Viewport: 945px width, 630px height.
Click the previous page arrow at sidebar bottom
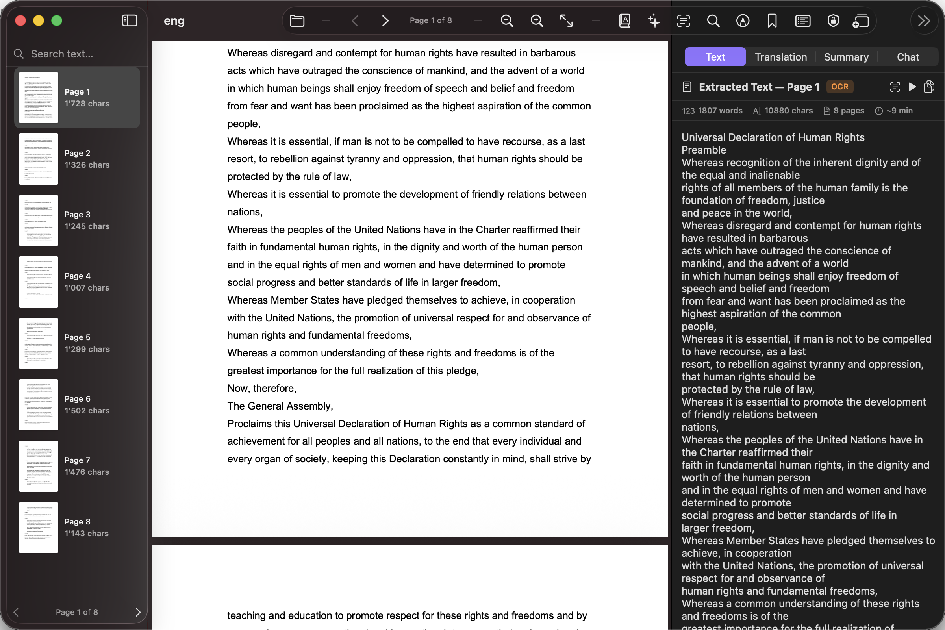pyautogui.click(x=16, y=612)
